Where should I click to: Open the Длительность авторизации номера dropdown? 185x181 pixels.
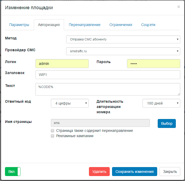point(161,103)
